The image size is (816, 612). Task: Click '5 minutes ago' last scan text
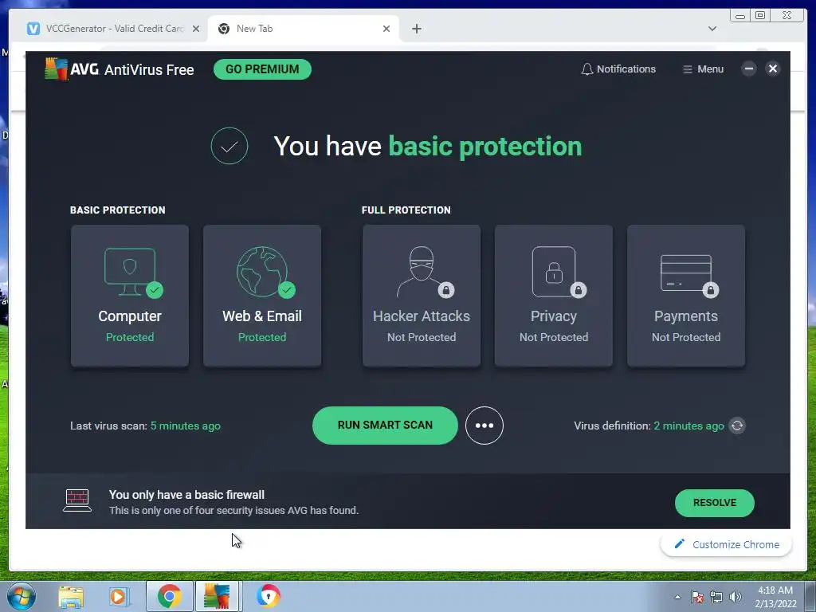pos(185,426)
